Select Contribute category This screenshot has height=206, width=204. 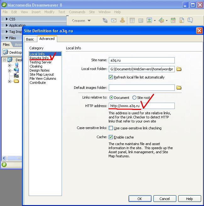pos(38,83)
